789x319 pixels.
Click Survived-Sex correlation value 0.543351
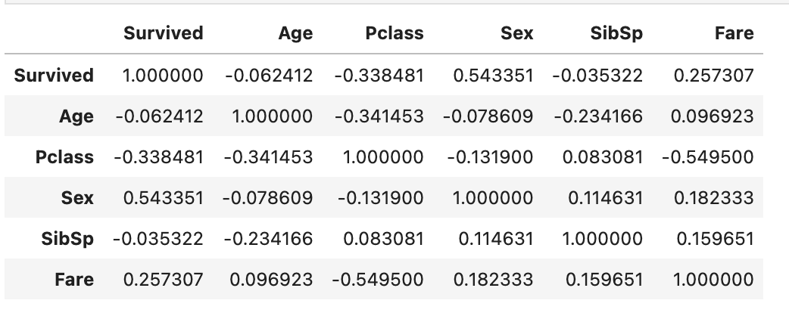click(492, 76)
